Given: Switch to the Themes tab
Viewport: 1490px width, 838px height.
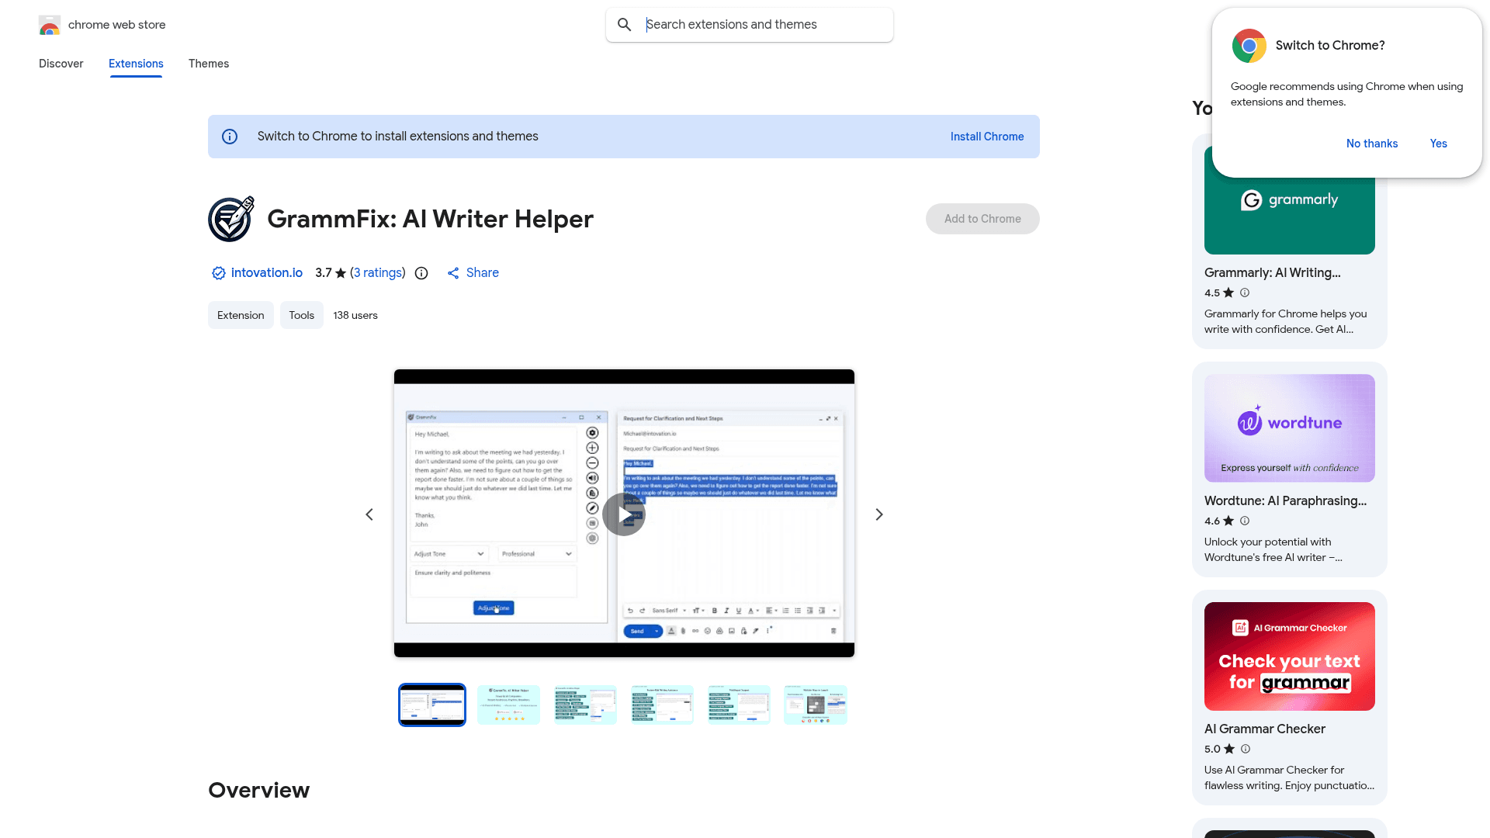Looking at the screenshot, I should pyautogui.click(x=209, y=64).
